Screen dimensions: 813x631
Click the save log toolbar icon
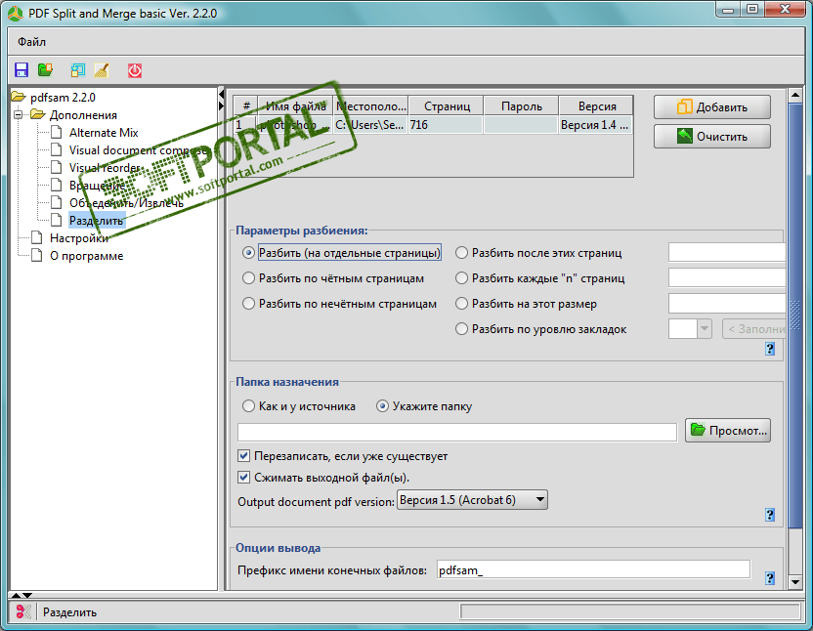click(x=78, y=70)
